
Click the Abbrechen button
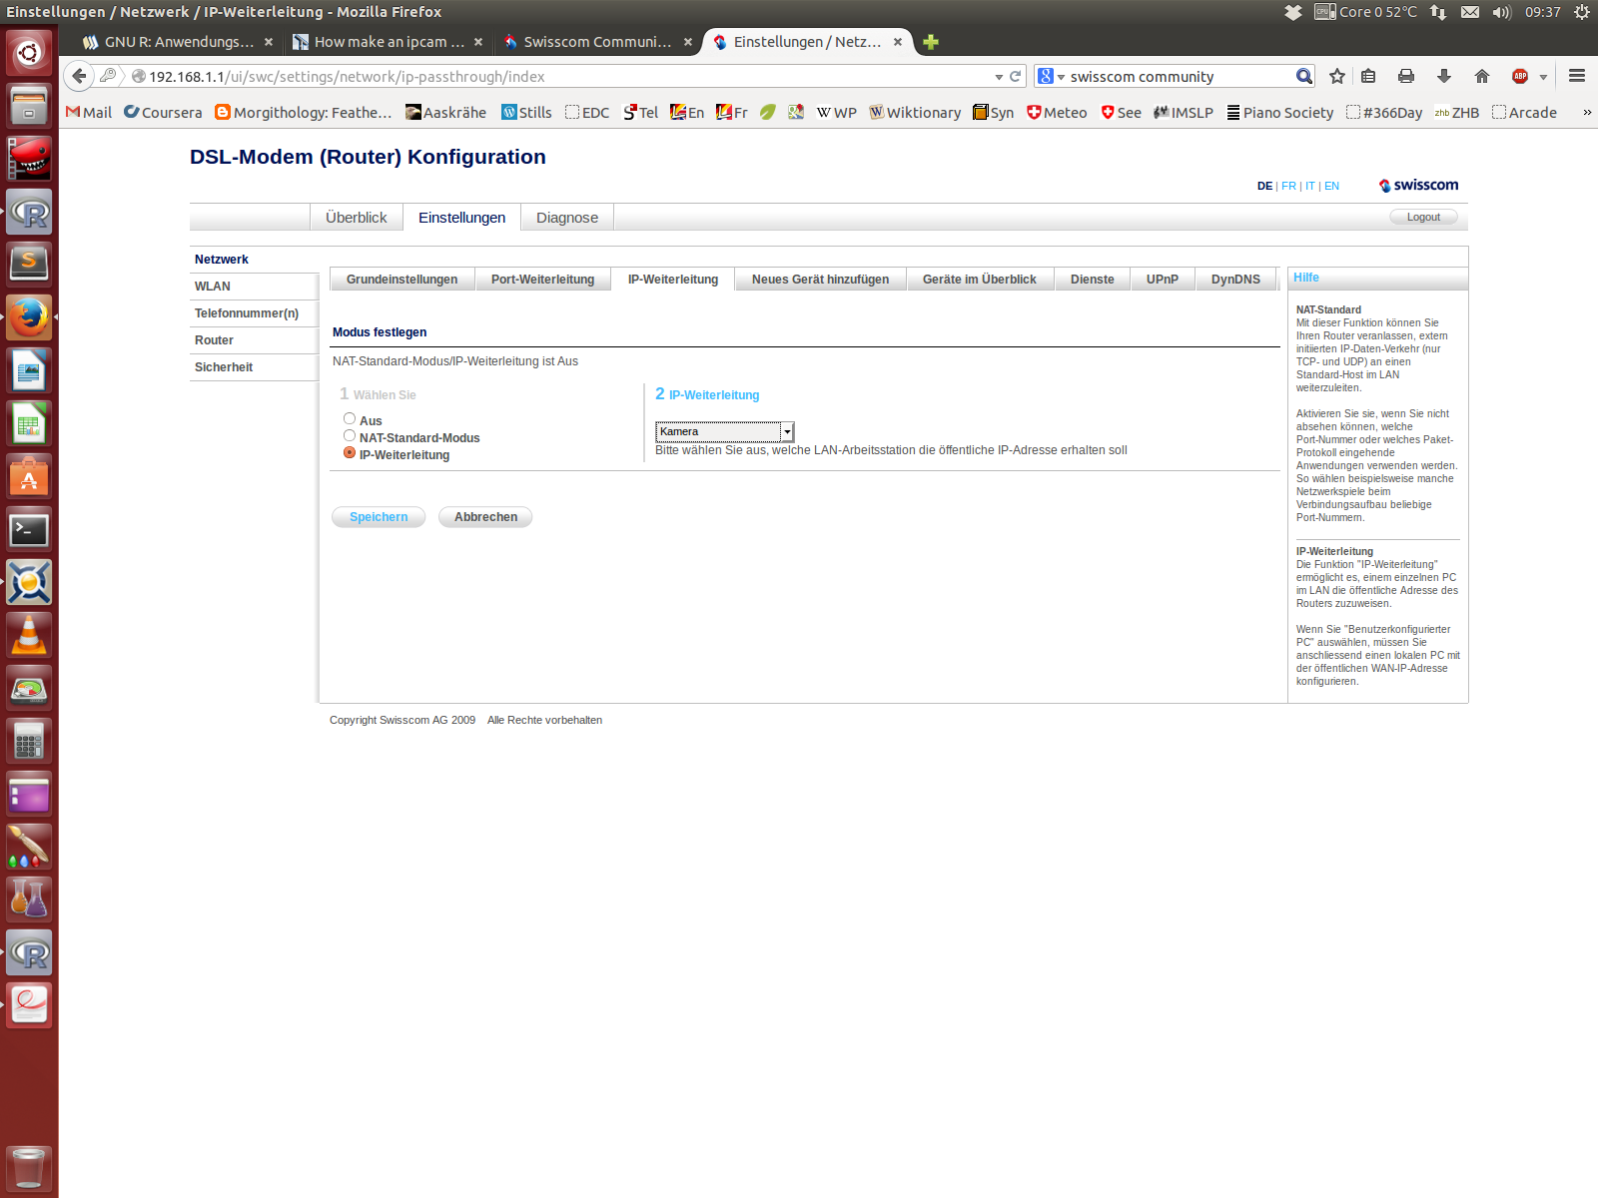point(485,517)
